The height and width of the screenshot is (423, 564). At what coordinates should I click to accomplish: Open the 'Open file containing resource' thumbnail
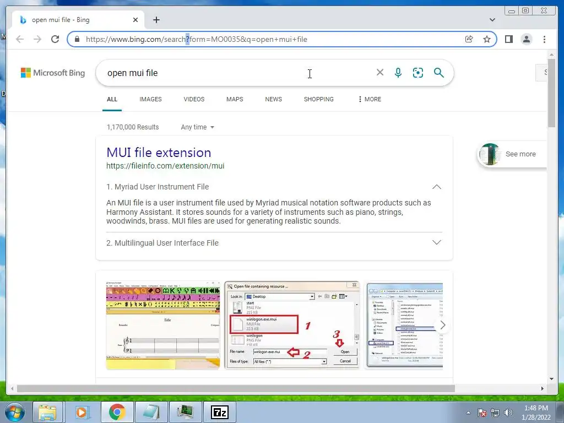pyautogui.click(x=292, y=325)
